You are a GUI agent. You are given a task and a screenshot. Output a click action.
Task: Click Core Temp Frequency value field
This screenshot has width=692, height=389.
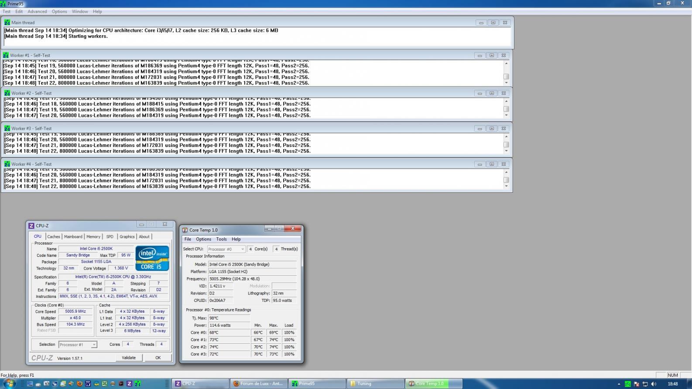pyautogui.click(x=252, y=279)
